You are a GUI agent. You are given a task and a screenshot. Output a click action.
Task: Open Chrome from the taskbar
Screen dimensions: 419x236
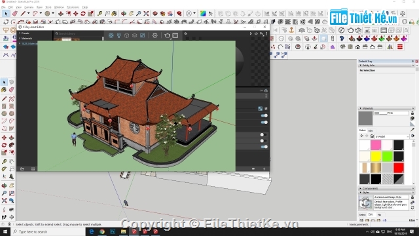pyautogui.click(x=102, y=231)
